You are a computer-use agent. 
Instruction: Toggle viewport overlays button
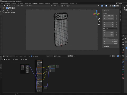106,6
